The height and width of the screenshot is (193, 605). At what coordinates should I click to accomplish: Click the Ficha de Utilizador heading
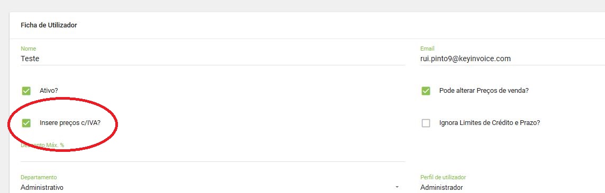[x=49, y=25]
